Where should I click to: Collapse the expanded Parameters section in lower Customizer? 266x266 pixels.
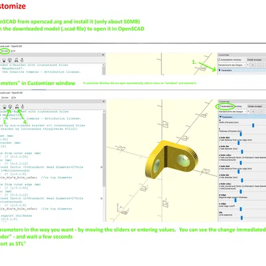242,117
